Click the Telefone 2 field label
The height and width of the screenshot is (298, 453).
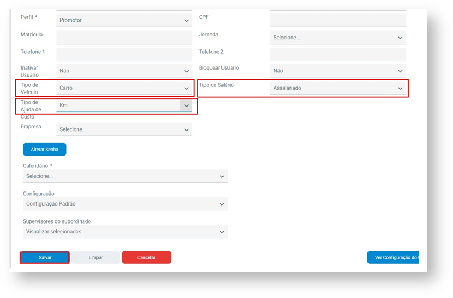[x=211, y=52]
